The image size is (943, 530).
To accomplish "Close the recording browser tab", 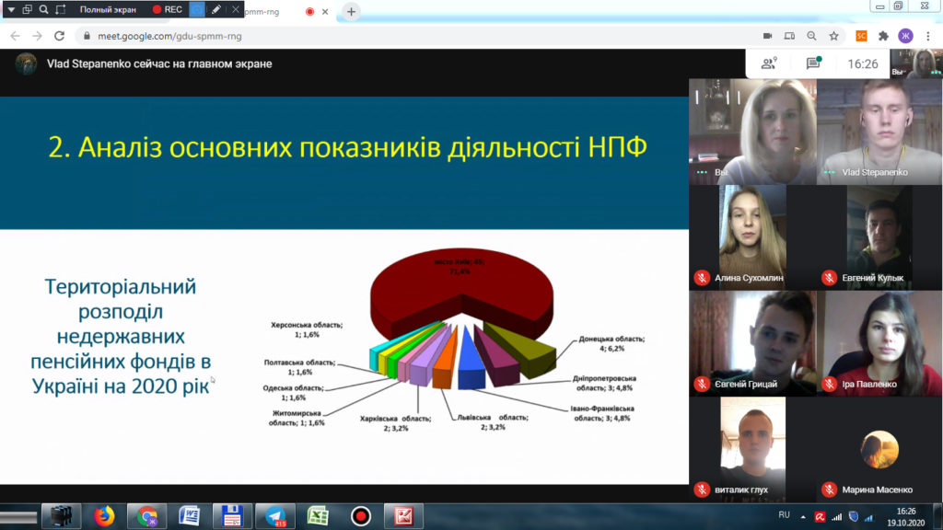I will coord(325,12).
